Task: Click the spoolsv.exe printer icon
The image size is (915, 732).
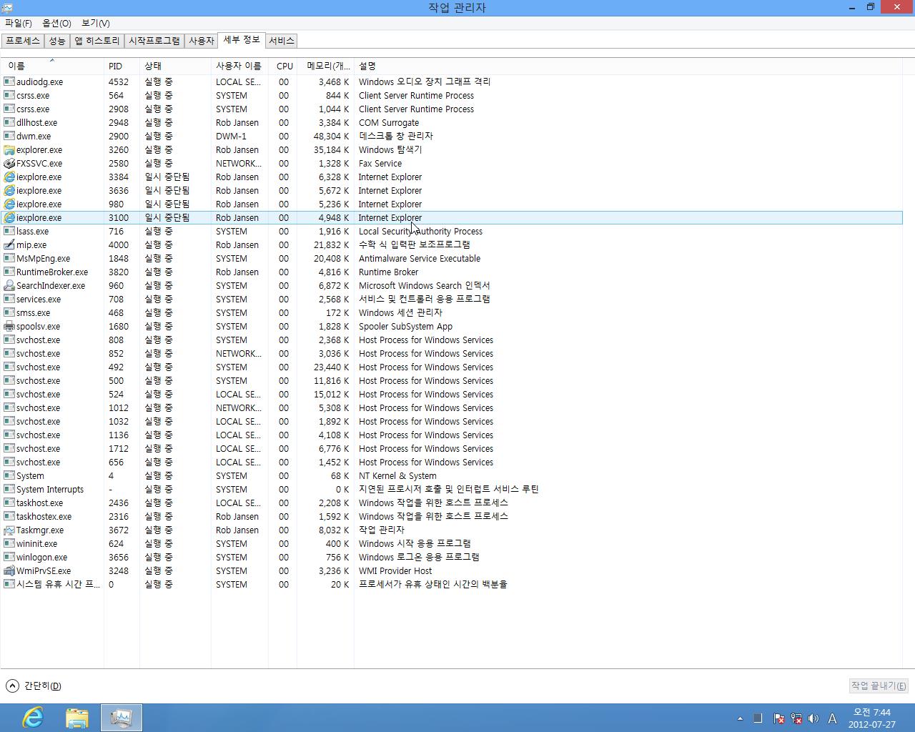Action: tap(9, 326)
